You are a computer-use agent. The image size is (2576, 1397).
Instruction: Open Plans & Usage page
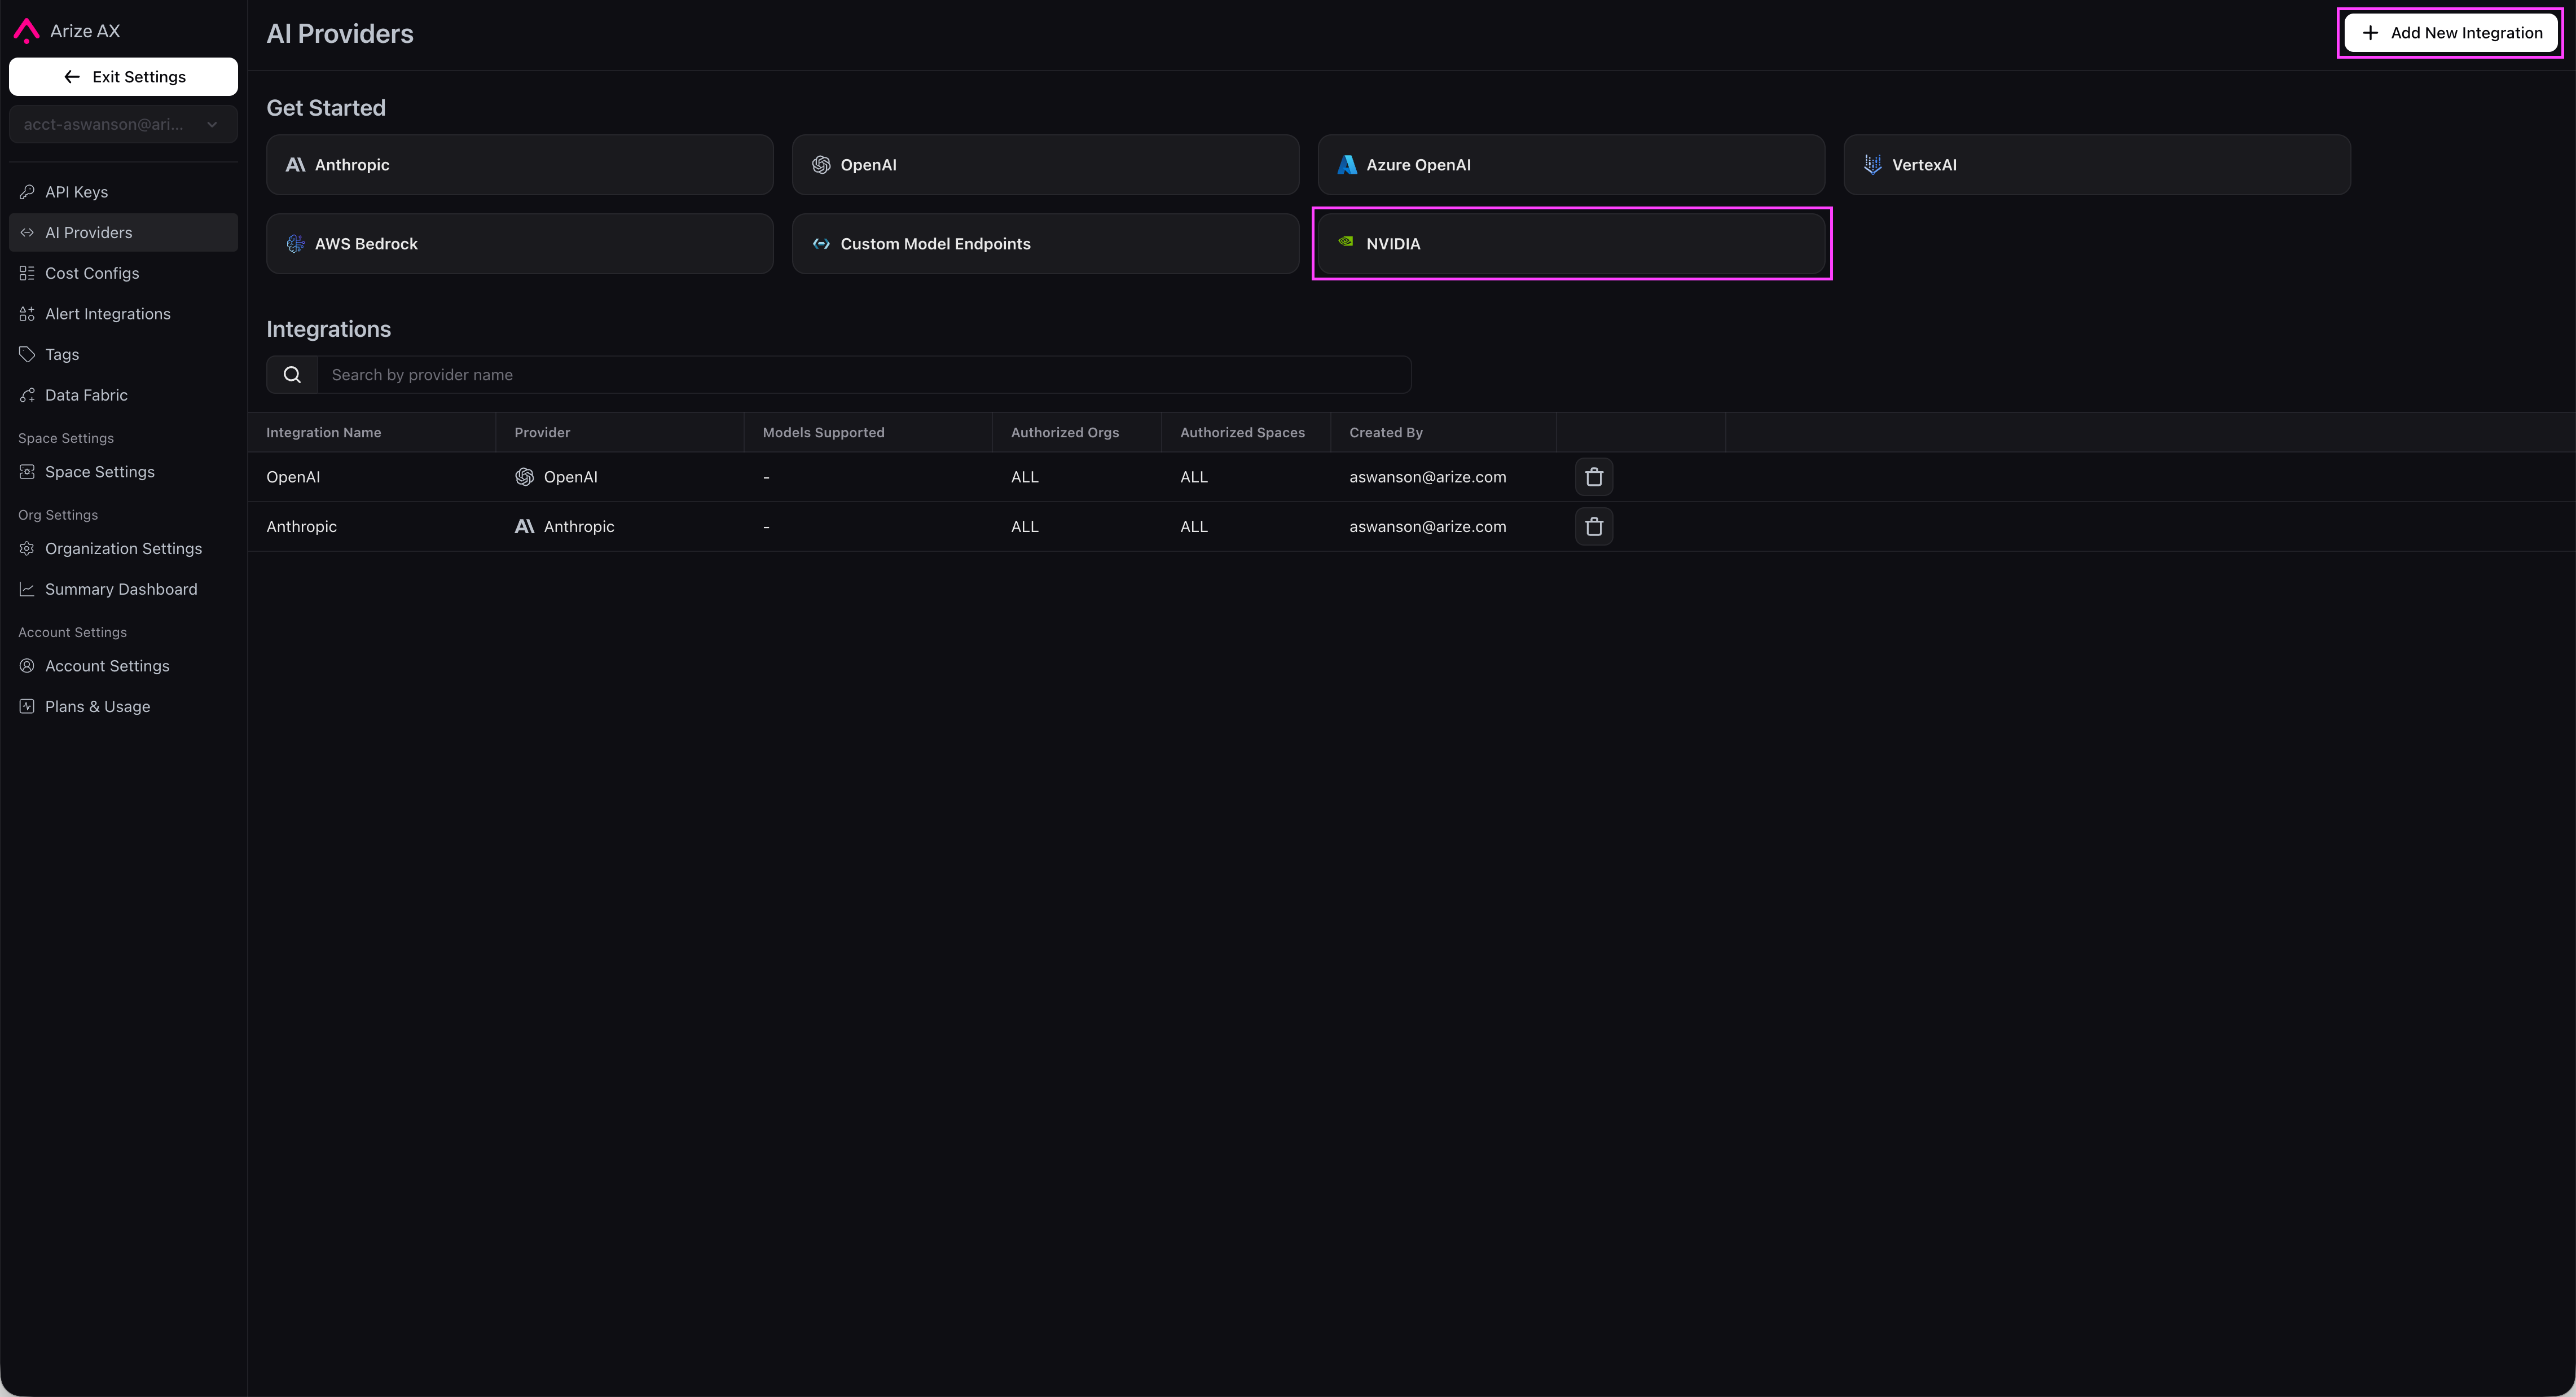[97, 707]
